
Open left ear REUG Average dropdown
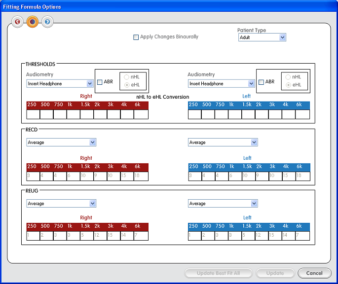coord(223,204)
